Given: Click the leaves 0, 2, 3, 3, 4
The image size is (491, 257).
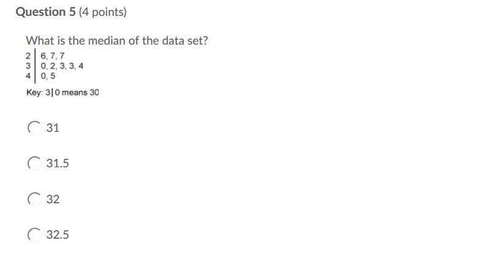Looking at the screenshot, I should (62, 66).
